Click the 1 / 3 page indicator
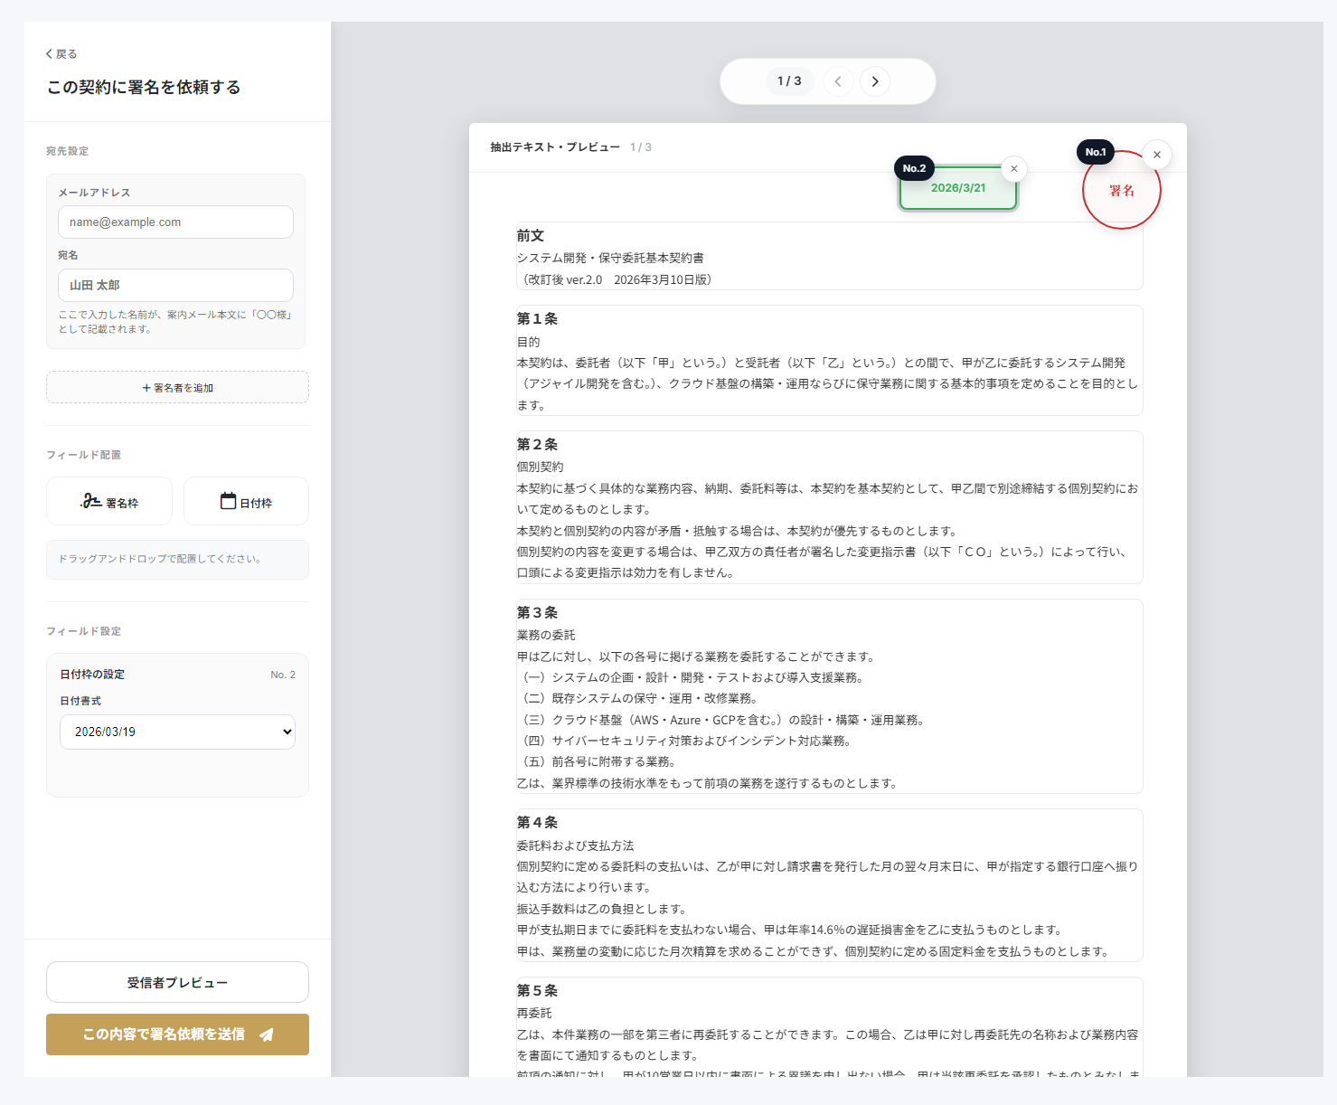 789,80
